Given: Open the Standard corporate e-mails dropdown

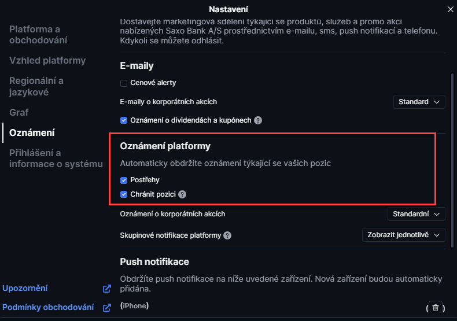Looking at the screenshot, I should click(x=419, y=102).
